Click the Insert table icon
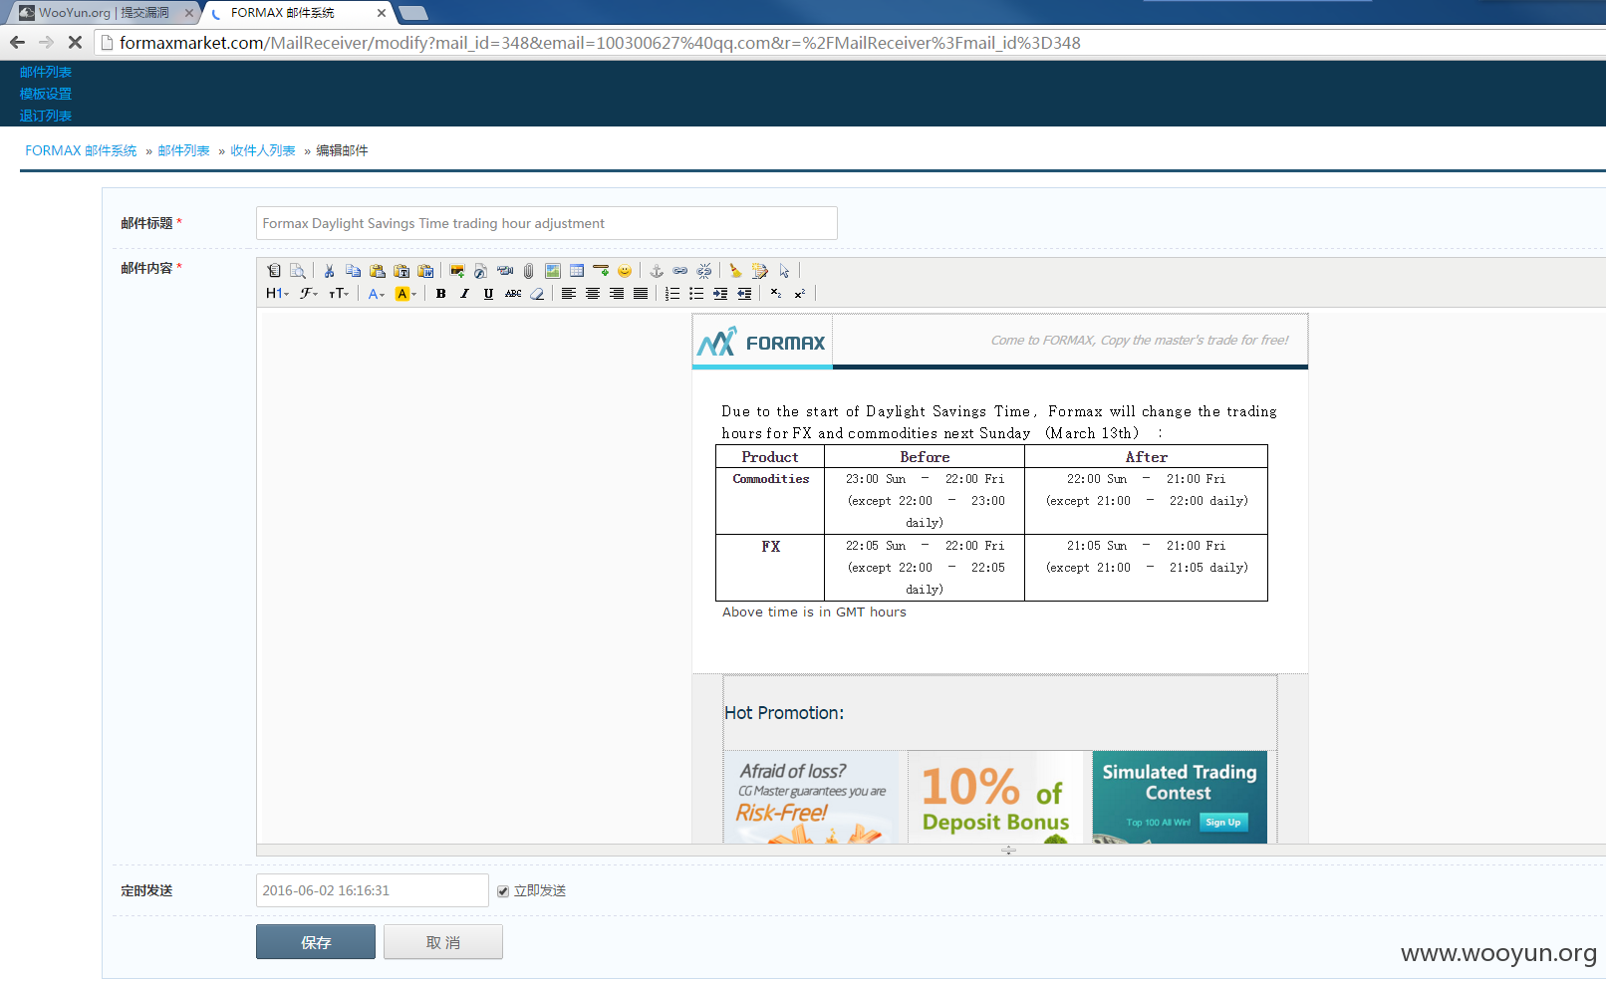 [x=577, y=271]
